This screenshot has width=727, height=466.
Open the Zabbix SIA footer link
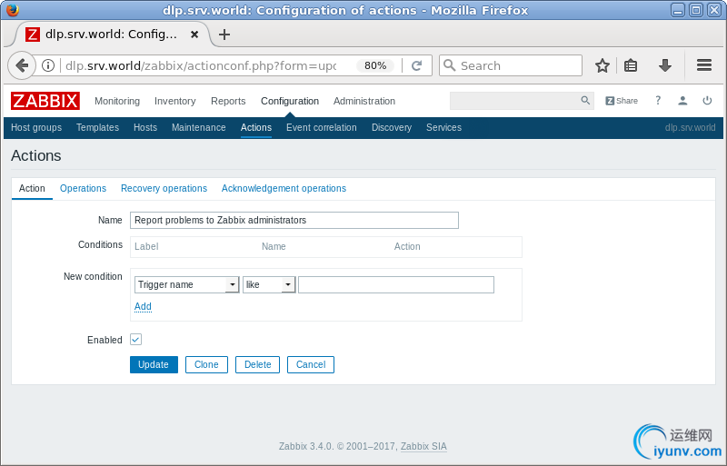tap(423, 446)
